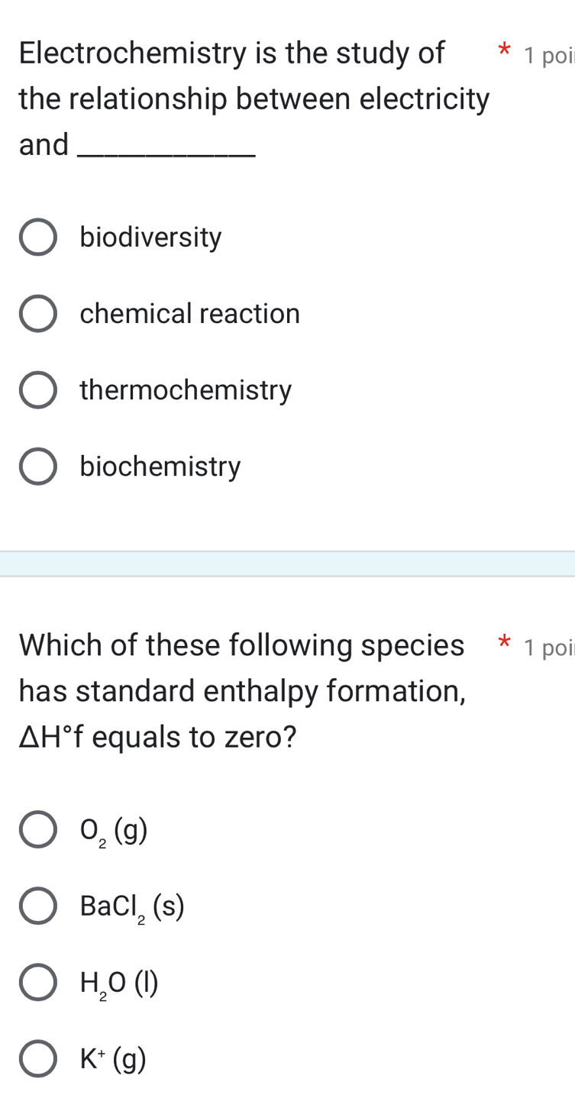Click the points label on Electrochemistry question
This screenshot has height=1095, width=575.
(548, 55)
